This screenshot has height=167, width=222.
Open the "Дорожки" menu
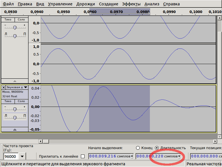coord(85,4)
